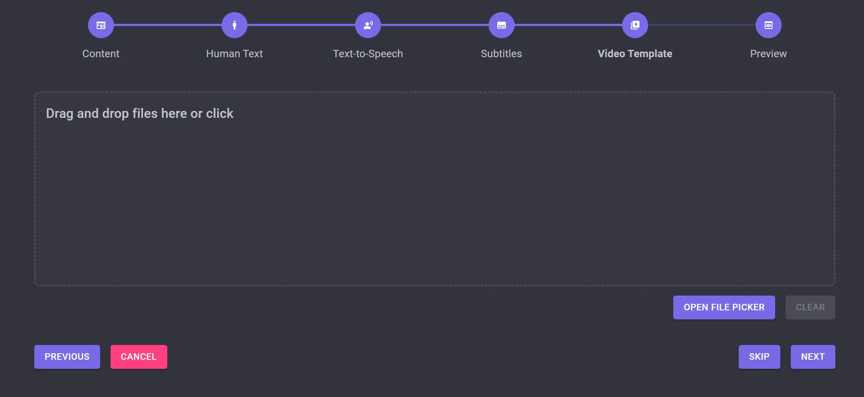The height and width of the screenshot is (397, 864).
Task: Proceed with the Next button
Action: [812, 357]
